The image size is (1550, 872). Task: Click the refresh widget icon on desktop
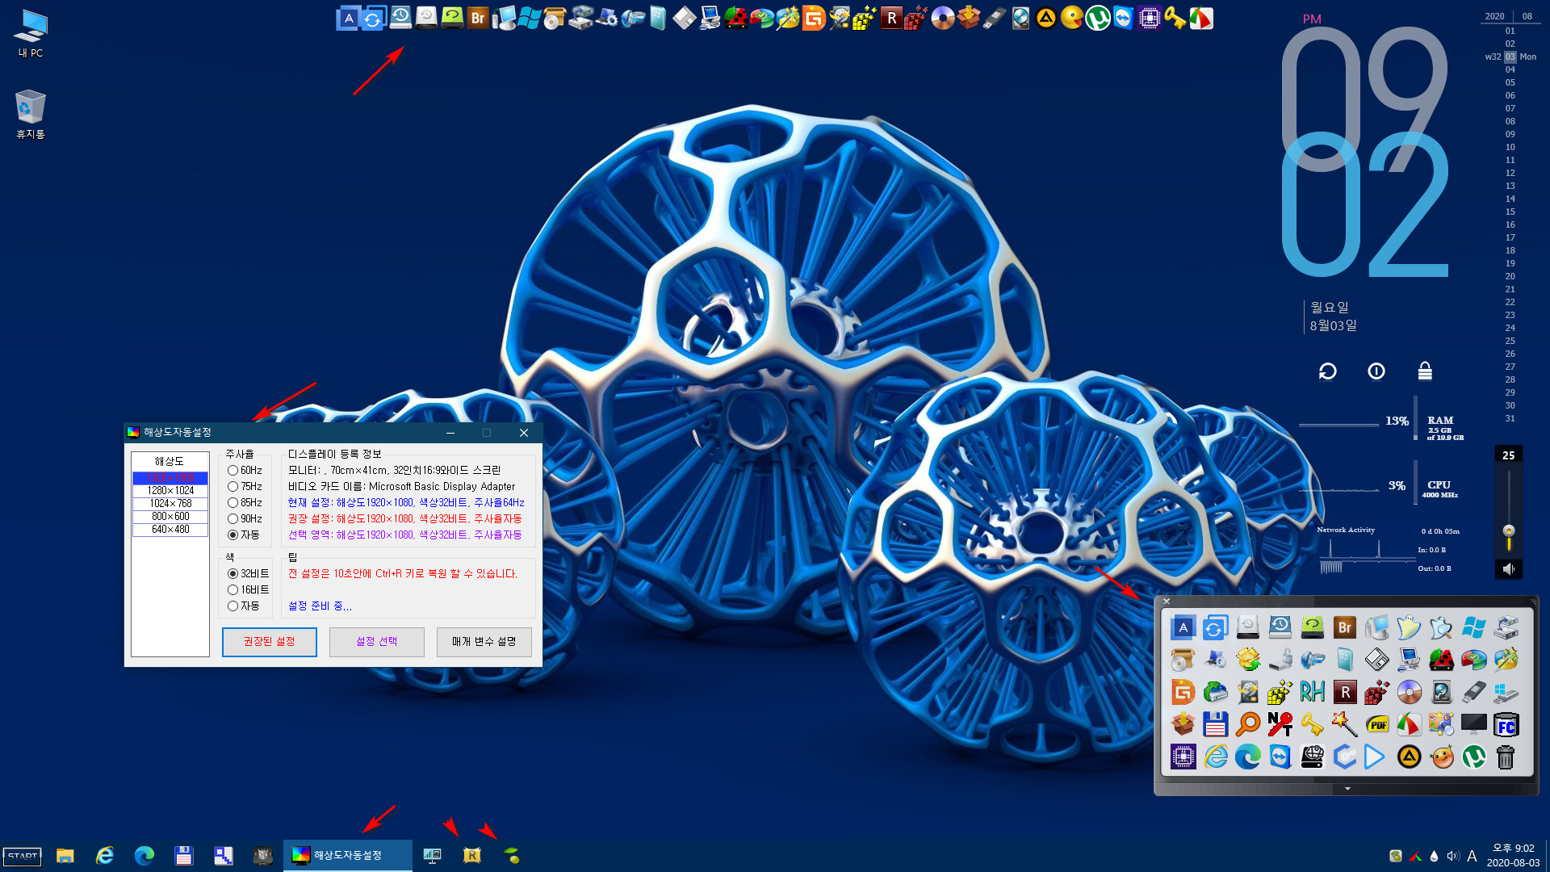tap(1327, 371)
